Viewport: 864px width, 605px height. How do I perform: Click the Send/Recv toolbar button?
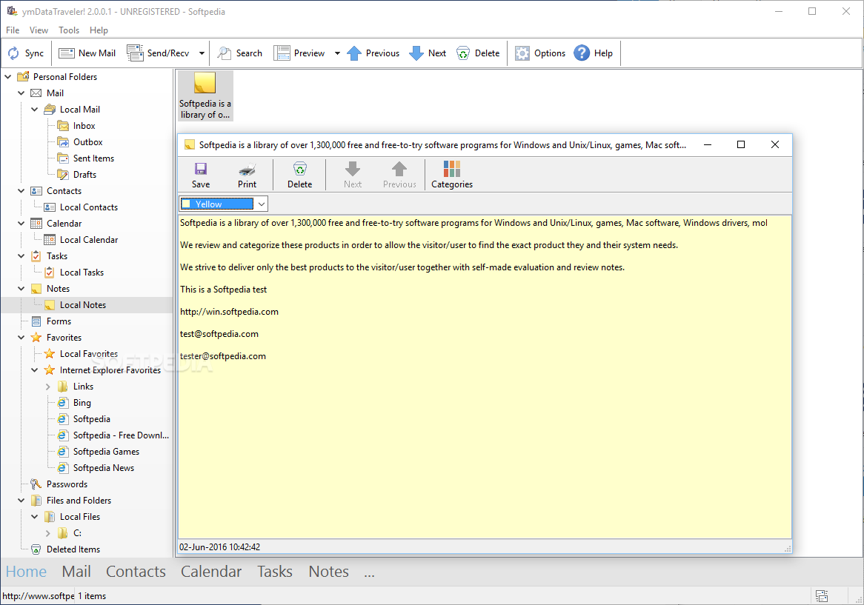(x=158, y=53)
